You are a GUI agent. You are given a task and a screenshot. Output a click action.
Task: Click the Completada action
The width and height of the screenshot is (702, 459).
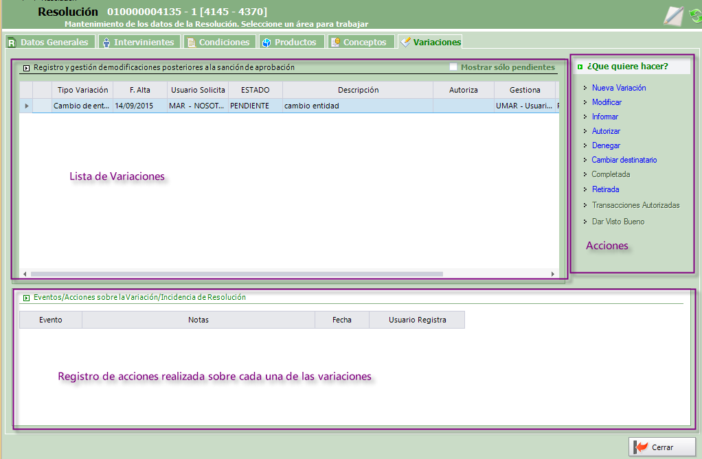pyautogui.click(x=611, y=174)
